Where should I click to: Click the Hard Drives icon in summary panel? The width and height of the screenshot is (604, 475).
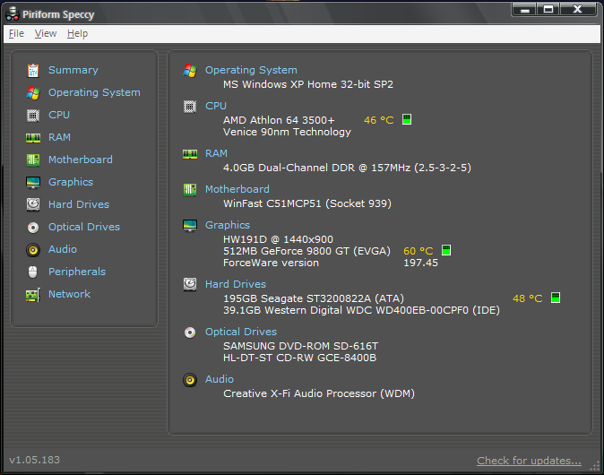click(190, 285)
